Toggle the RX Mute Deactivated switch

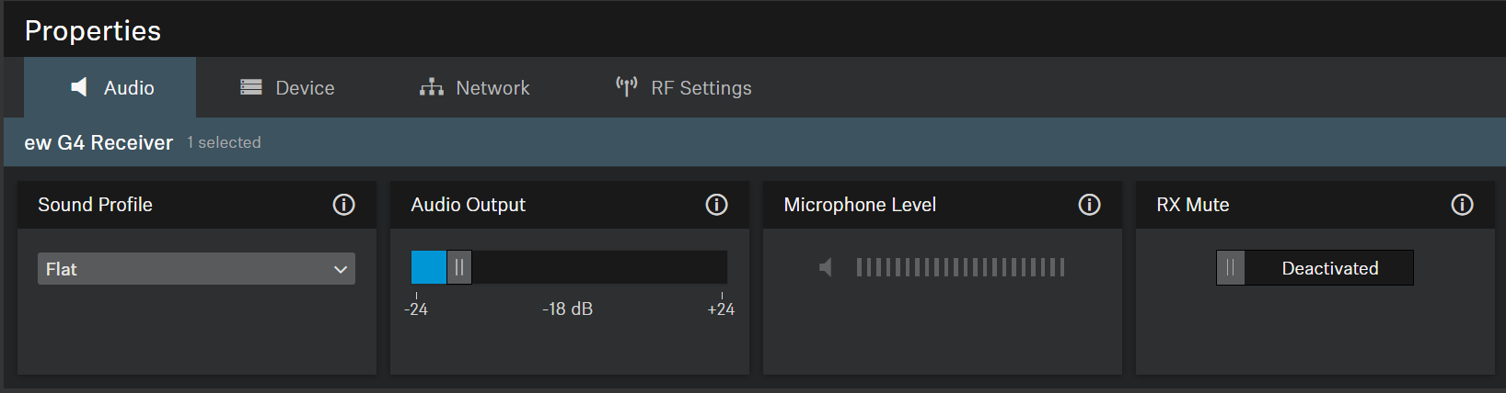point(1315,268)
